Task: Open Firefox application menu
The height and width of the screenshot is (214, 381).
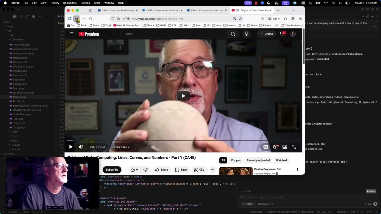Action: tap(300, 19)
